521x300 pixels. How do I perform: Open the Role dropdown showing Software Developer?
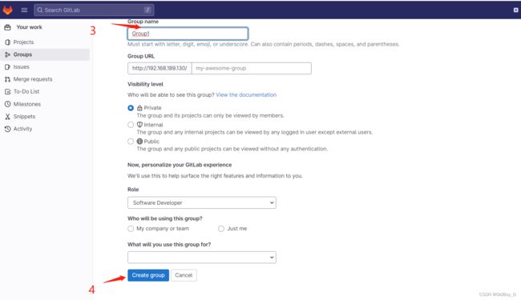coord(202,202)
